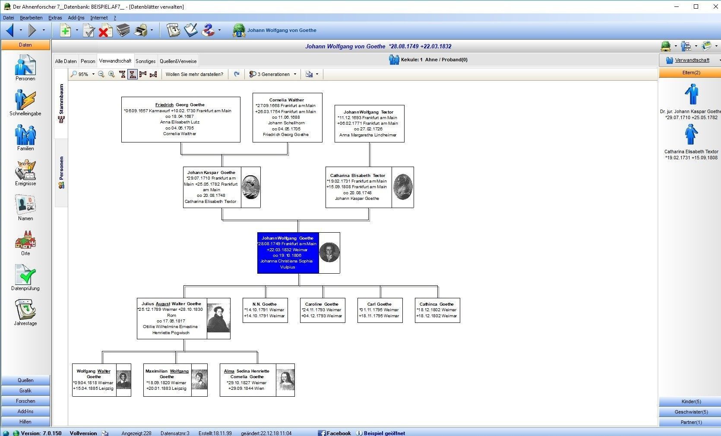Image resolution: width=721 pixels, height=436 pixels.
Task: Click the zoom out magnifier icon
Action: [x=101, y=74]
